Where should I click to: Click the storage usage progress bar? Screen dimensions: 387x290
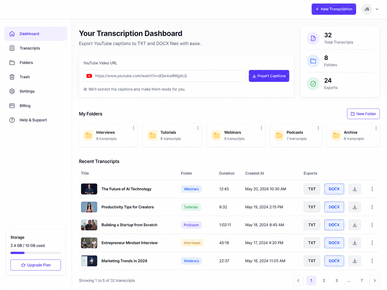pyautogui.click(x=36, y=253)
